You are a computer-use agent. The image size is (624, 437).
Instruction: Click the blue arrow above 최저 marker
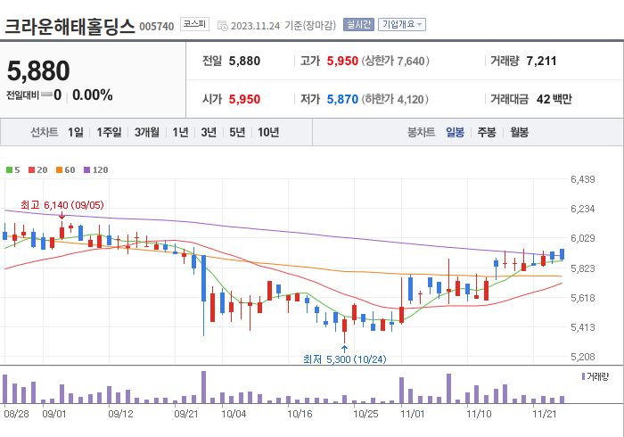click(345, 350)
